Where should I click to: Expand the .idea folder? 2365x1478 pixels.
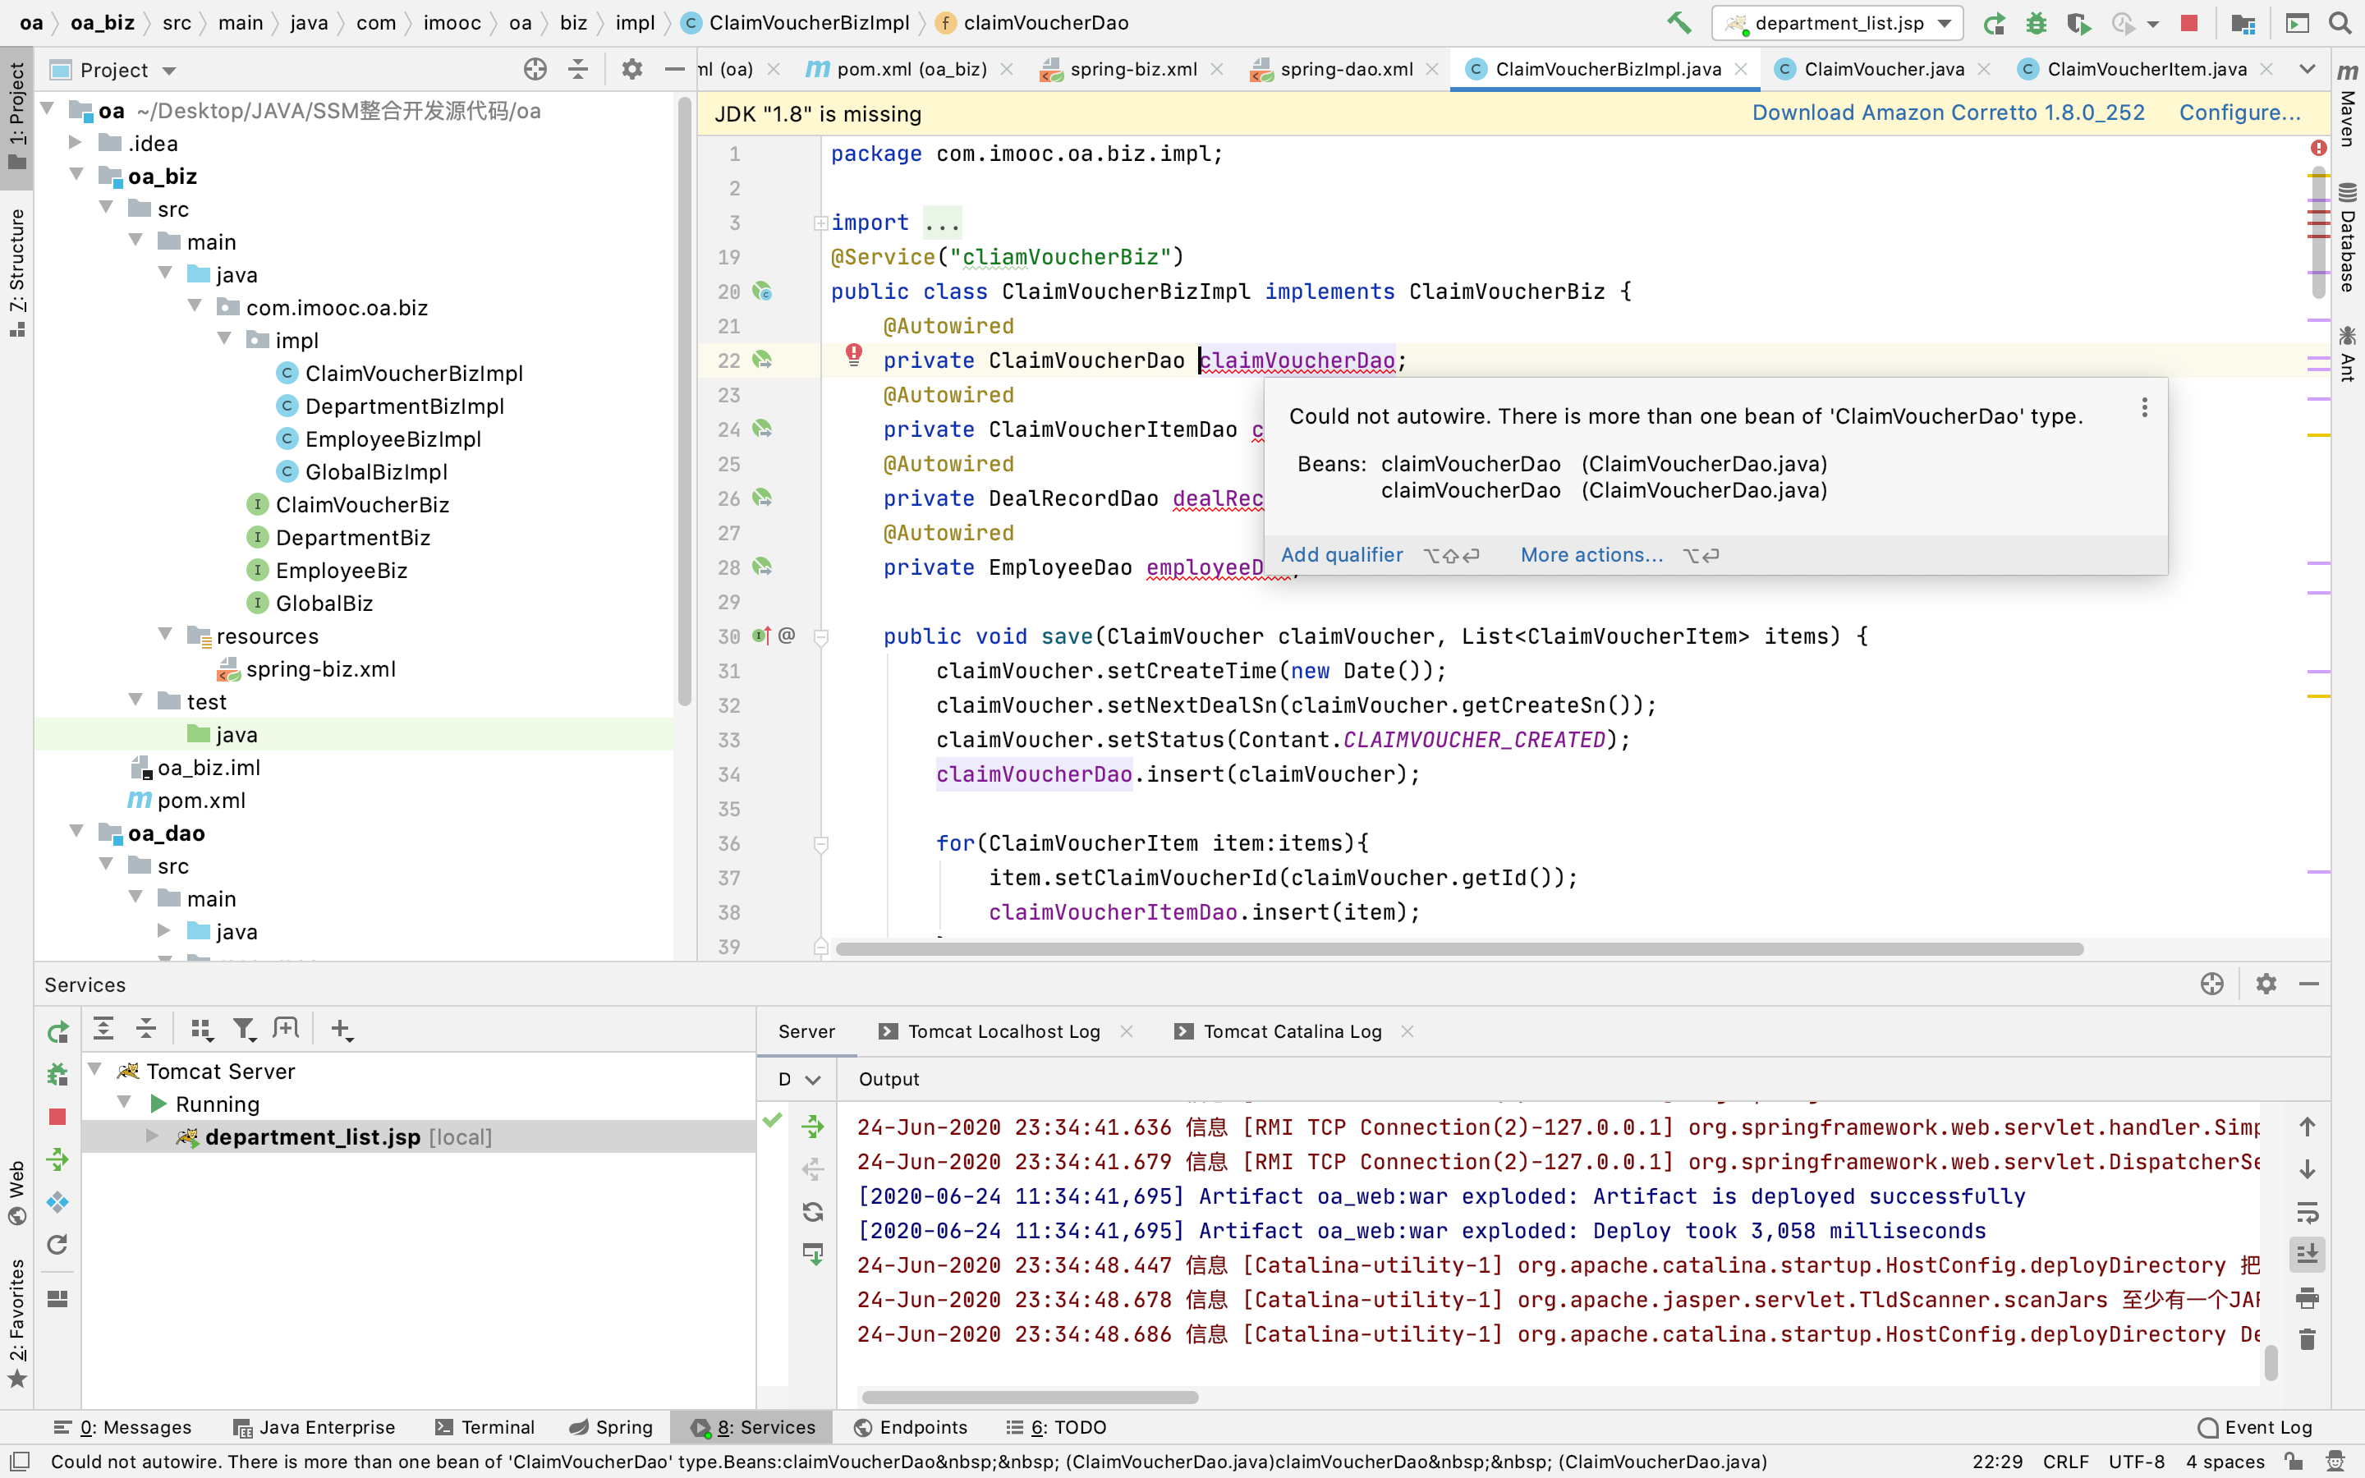tap(76, 143)
